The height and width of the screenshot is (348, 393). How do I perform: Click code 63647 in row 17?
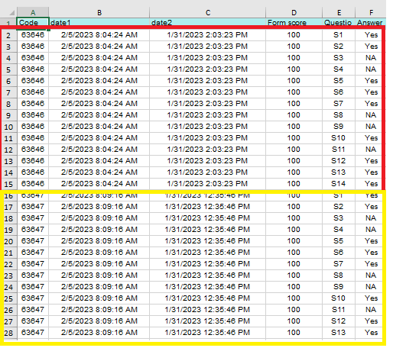click(x=33, y=207)
